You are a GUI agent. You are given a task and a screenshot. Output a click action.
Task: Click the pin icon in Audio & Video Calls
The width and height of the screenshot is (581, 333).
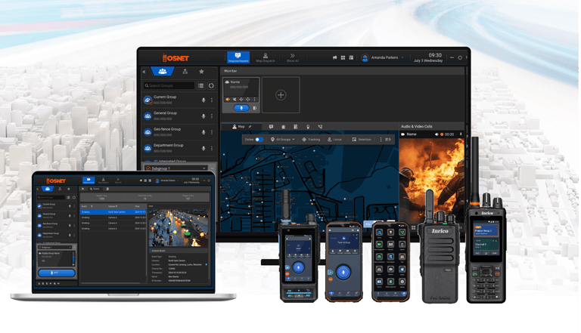(x=461, y=134)
